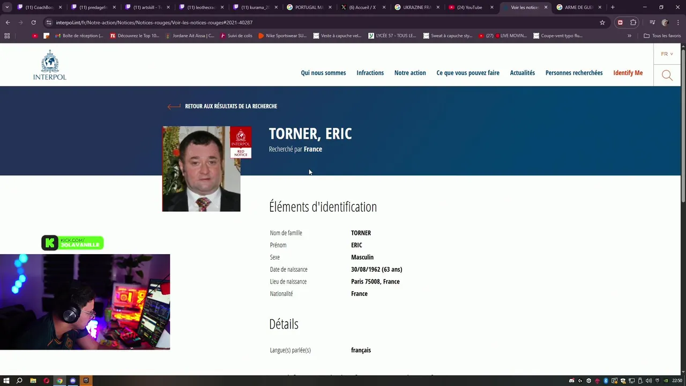Click the birth date 30/08/1962 value

tap(377, 270)
